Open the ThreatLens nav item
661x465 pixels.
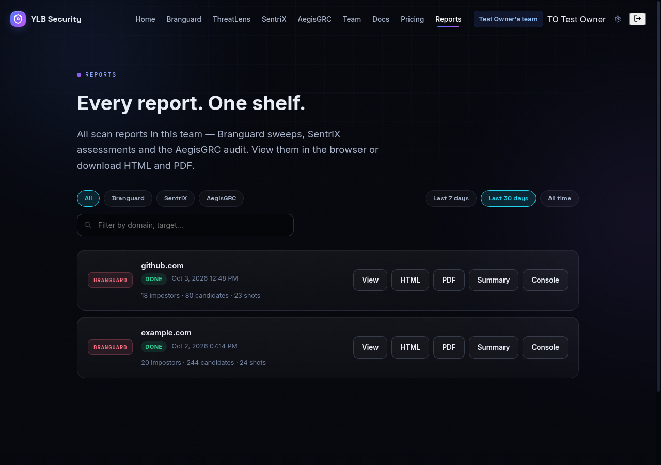(231, 19)
